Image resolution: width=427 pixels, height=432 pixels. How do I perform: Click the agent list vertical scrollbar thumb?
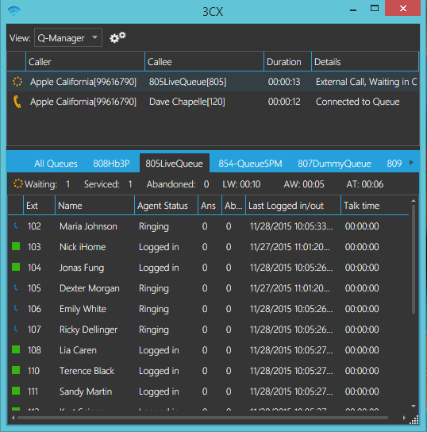pos(414,259)
